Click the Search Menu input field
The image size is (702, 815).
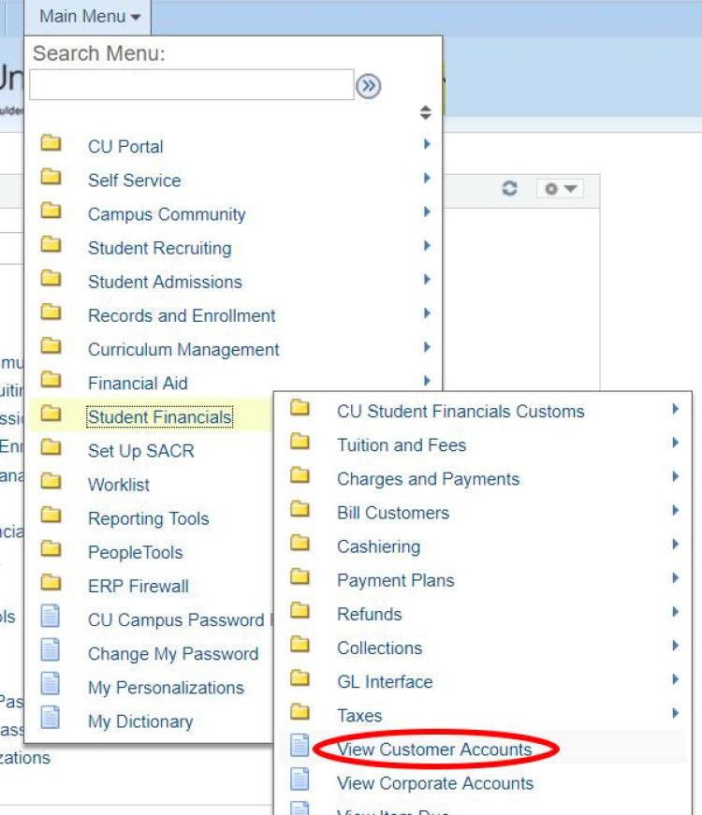[192, 84]
